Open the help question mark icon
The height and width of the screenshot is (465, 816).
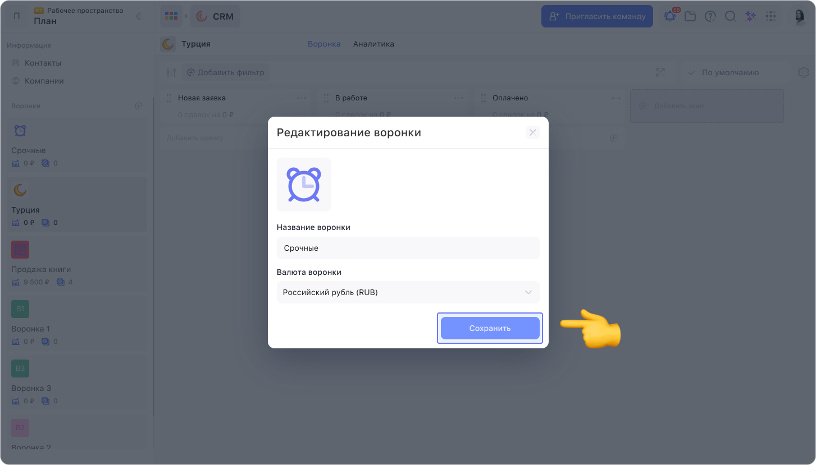710,16
